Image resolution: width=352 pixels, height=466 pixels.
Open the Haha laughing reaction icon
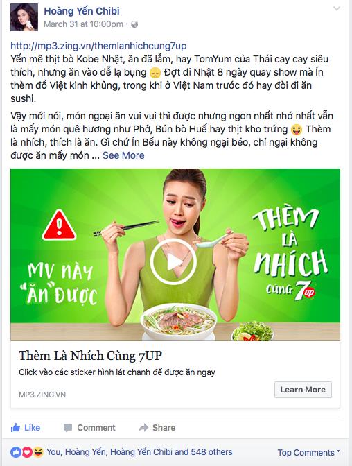click(38, 452)
